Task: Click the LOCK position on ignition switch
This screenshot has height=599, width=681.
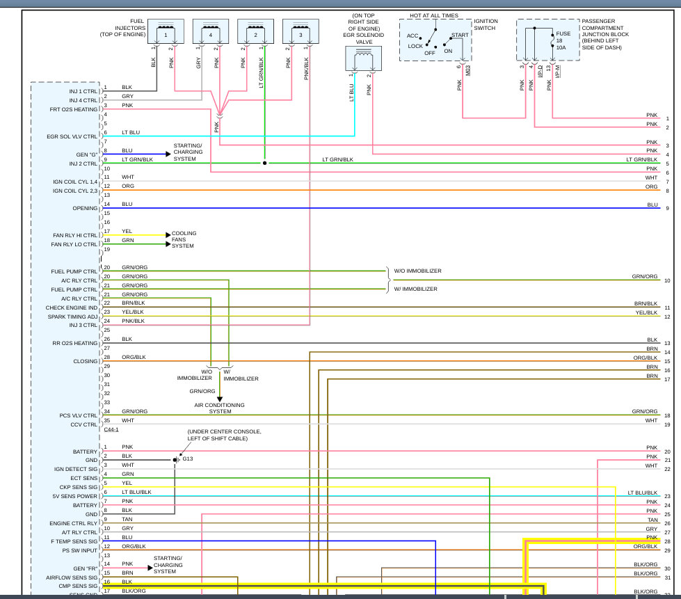Action: (x=415, y=46)
